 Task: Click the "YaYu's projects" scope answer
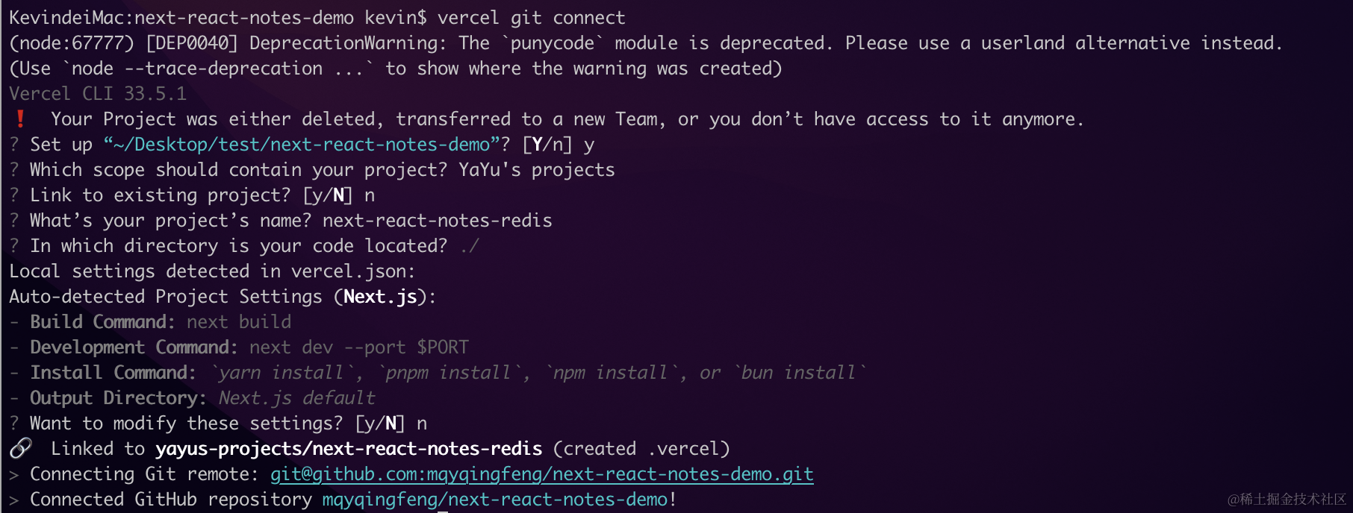tap(536, 170)
